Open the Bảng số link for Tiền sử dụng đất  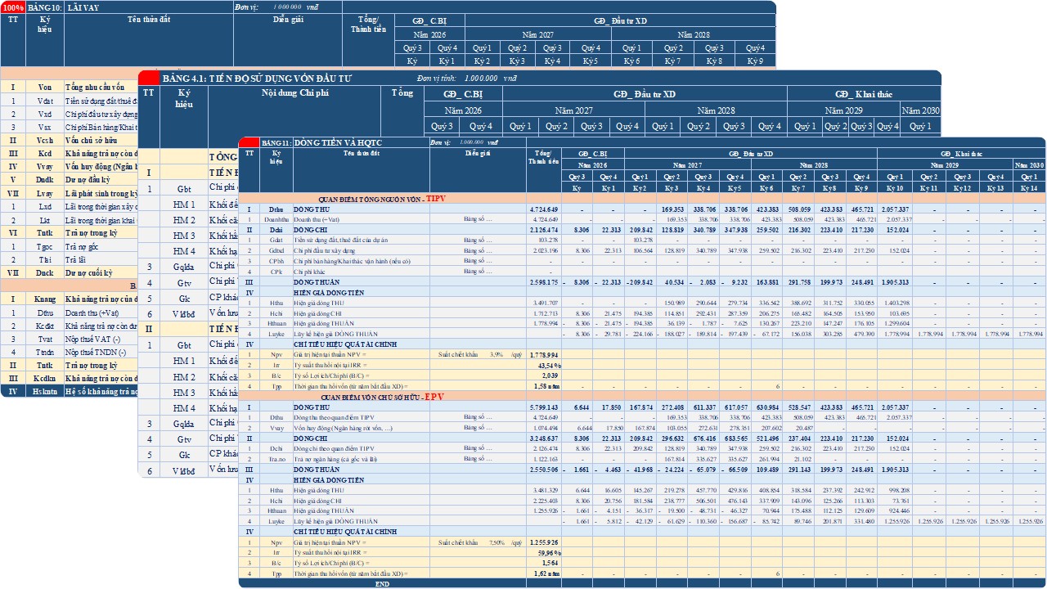point(478,240)
